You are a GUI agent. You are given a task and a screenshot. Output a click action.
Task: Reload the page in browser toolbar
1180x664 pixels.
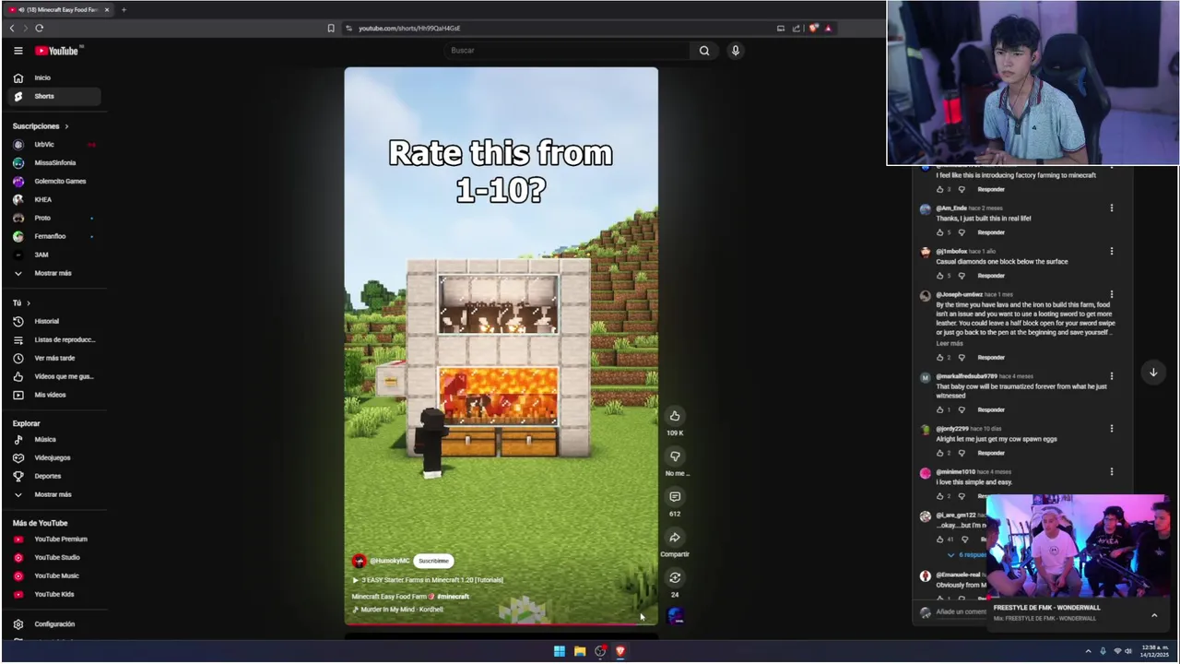40,29
